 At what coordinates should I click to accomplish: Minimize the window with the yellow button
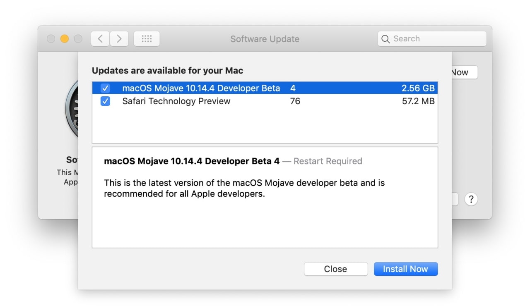(64, 39)
